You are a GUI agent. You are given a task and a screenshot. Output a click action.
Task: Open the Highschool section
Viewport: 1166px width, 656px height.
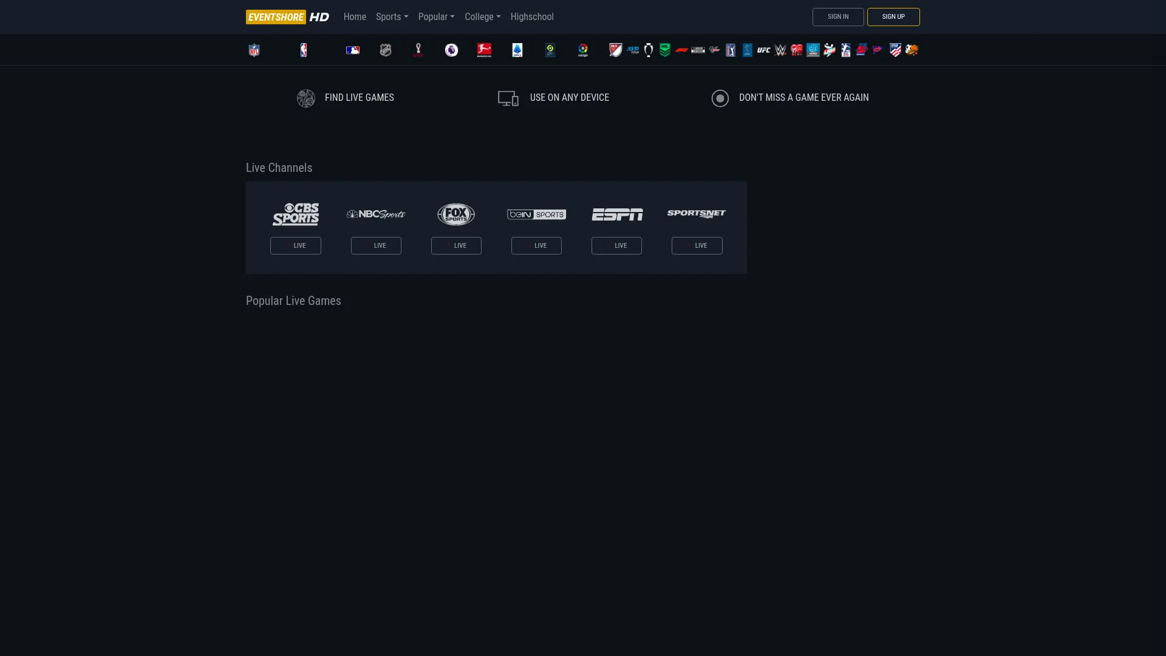pos(532,17)
